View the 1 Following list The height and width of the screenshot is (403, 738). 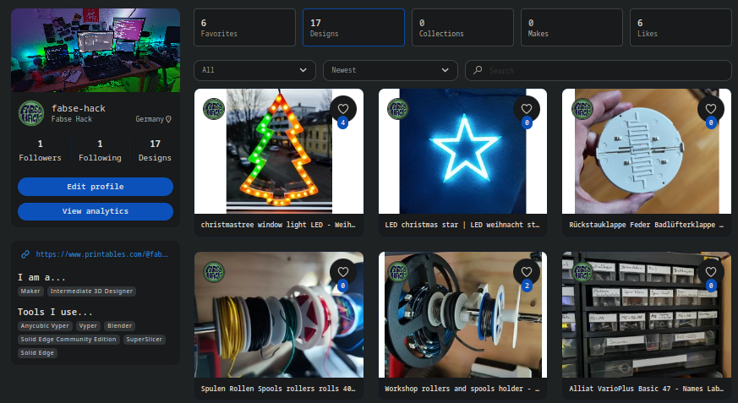tap(100, 150)
